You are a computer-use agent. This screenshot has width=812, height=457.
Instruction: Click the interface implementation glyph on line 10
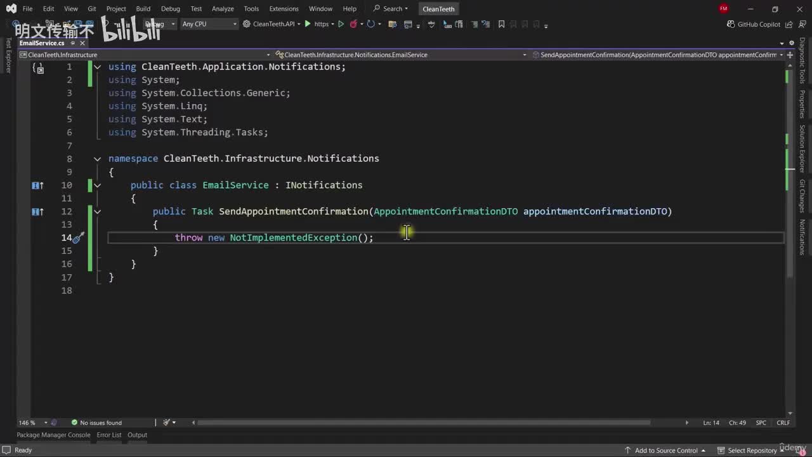(x=37, y=185)
